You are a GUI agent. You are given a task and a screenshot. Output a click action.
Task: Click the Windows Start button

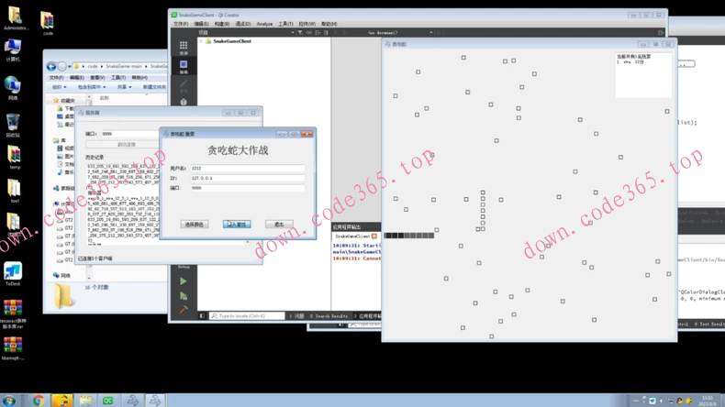click(9, 401)
